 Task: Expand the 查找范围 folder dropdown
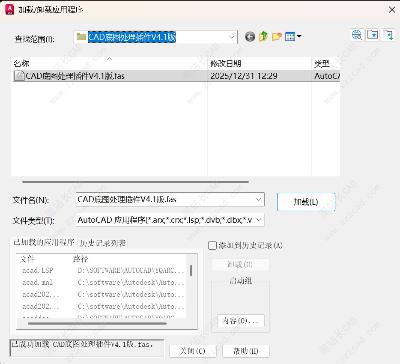(232, 37)
